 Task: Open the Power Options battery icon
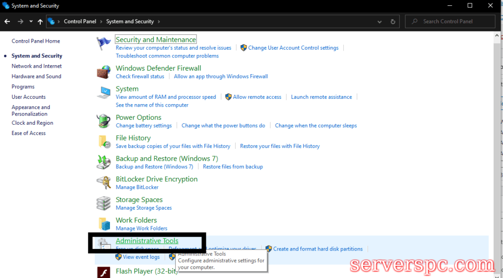pyautogui.click(x=104, y=121)
